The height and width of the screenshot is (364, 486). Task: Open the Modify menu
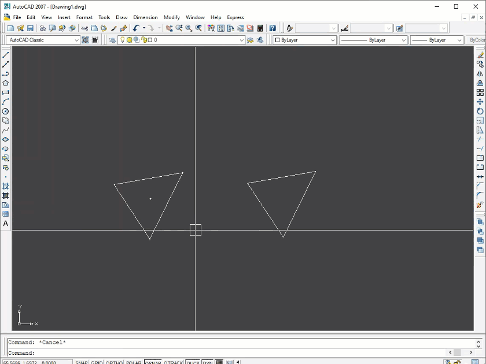coord(172,17)
